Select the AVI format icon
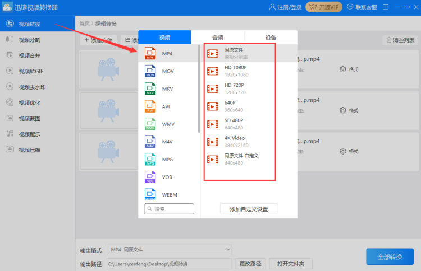The width and height of the screenshot is (421, 271). (150, 106)
